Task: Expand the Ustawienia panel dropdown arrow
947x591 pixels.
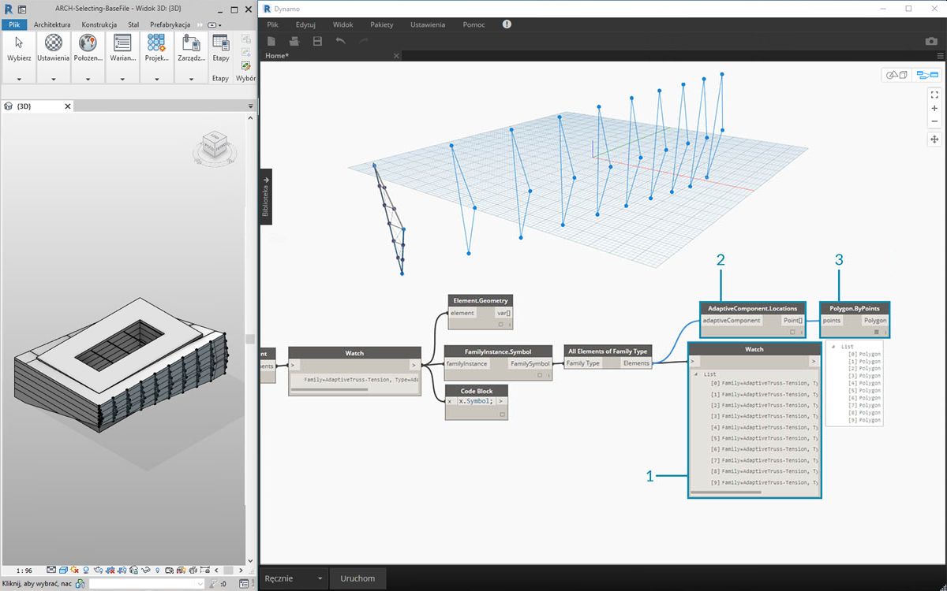Action: (53, 79)
